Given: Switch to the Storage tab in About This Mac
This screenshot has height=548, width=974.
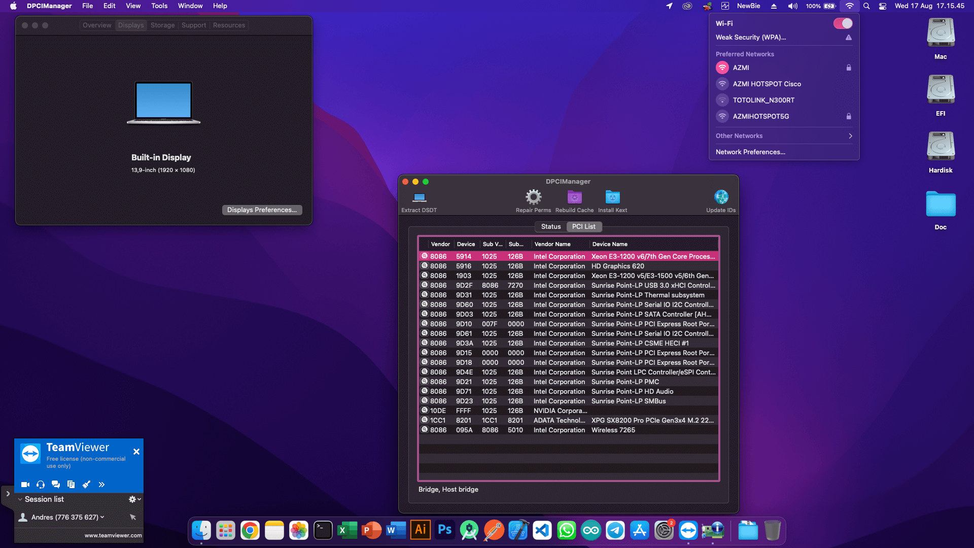Looking at the screenshot, I should [162, 25].
